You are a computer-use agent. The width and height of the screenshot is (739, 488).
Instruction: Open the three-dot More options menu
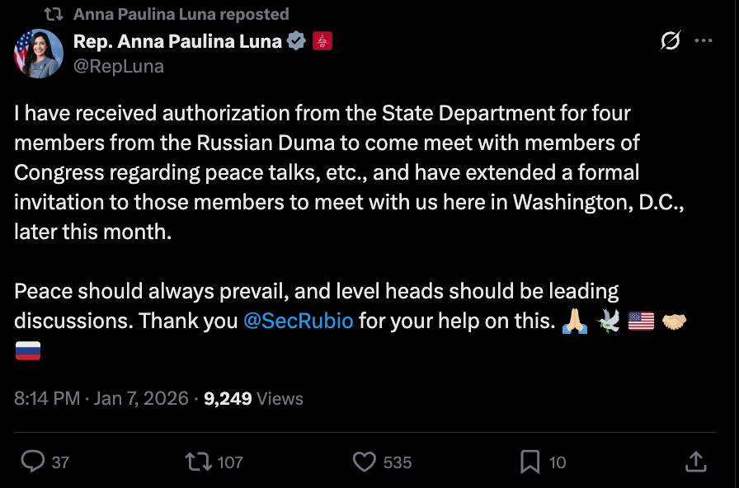coord(704,40)
